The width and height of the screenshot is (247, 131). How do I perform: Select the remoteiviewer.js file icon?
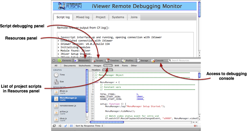(56, 106)
